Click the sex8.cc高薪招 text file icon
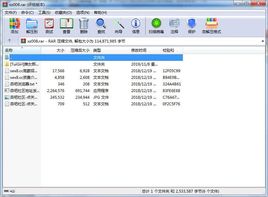The height and width of the screenshot is (197, 268). click(x=7, y=71)
